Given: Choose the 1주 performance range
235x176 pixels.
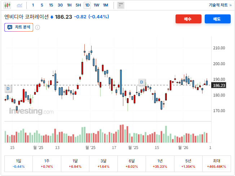Looking at the screenshot, I should [47, 163].
